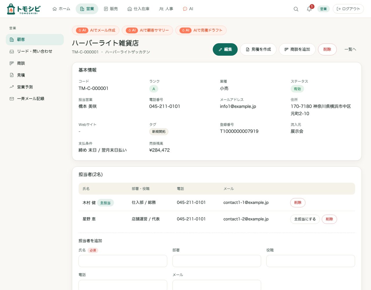
Task: Click contact1-2@example.jp email cell
Action: pyautogui.click(x=246, y=219)
